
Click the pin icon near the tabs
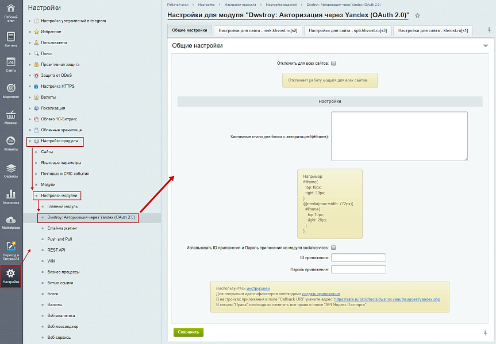coord(489,29)
